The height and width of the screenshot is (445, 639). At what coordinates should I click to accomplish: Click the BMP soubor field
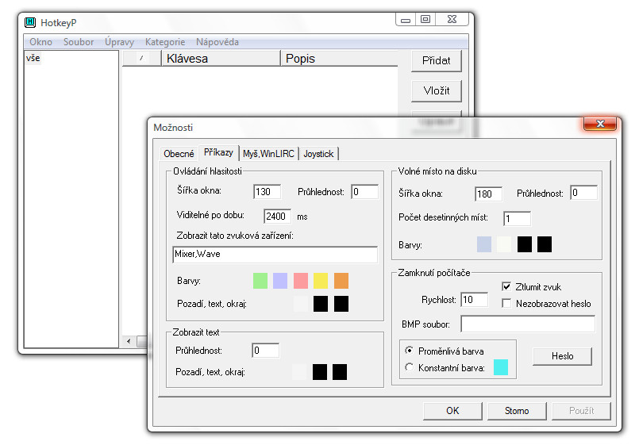(528, 324)
